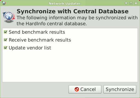Click the Synchronize with Central Database heading
The image size is (140, 98).
tap(72, 11)
